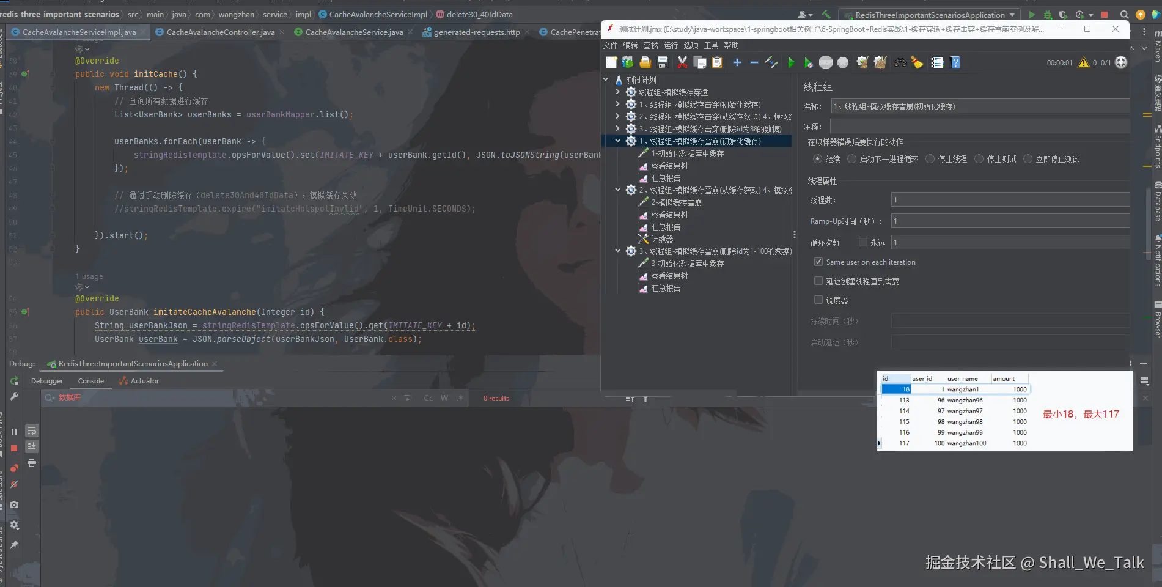Select the 立即停止测试 radio button

1028,159
